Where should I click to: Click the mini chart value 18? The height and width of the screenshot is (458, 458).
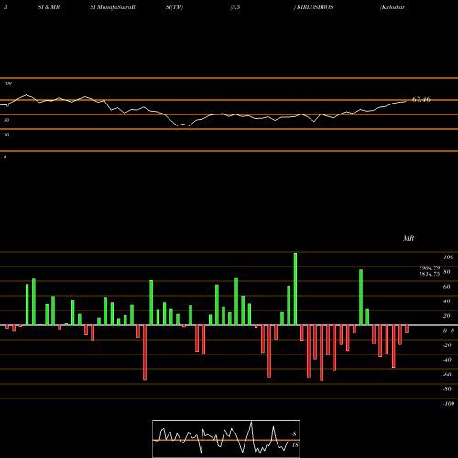(295, 445)
